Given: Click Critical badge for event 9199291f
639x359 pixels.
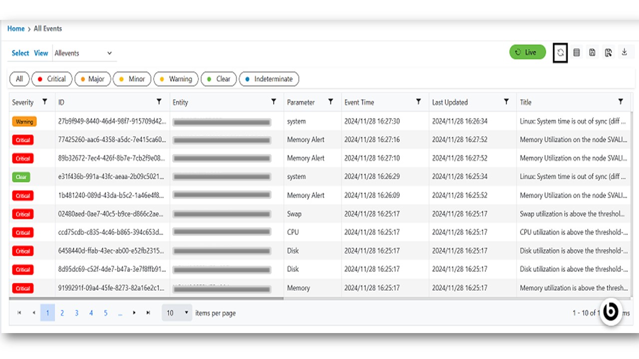Looking at the screenshot, I should coord(23,288).
